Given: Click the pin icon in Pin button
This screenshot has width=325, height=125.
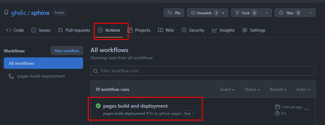Looking at the screenshot, I should pyautogui.click(x=170, y=13).
